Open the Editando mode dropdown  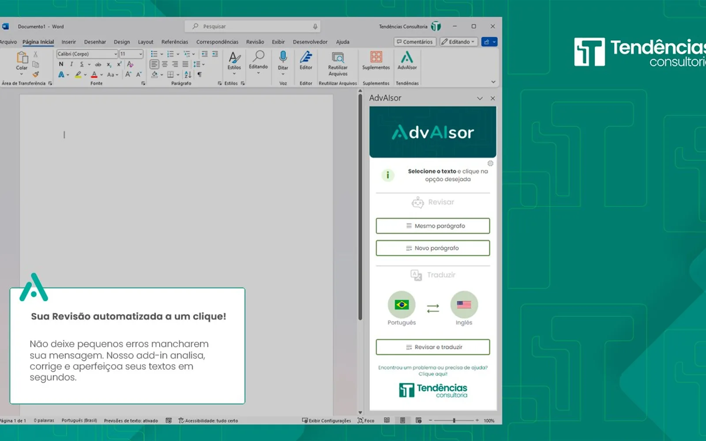tap(459, 42)
